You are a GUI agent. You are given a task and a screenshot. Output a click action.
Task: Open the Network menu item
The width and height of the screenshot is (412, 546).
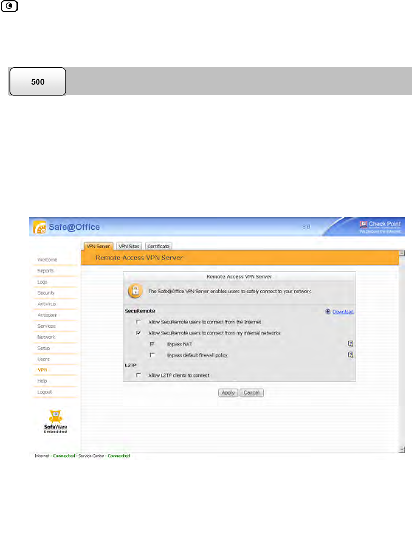pos(46,337)
